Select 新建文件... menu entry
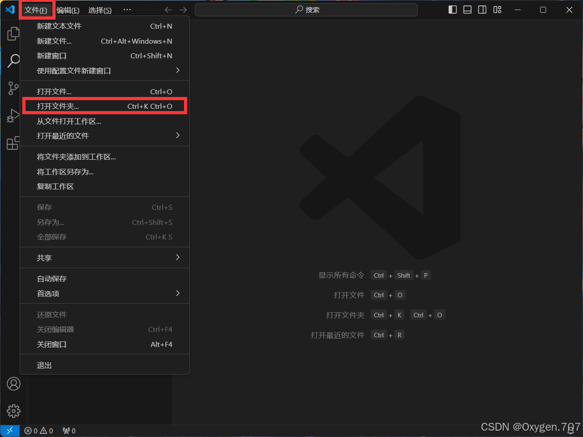The height and width of the screenshot is (437, 583). click(x=105, y=41)
